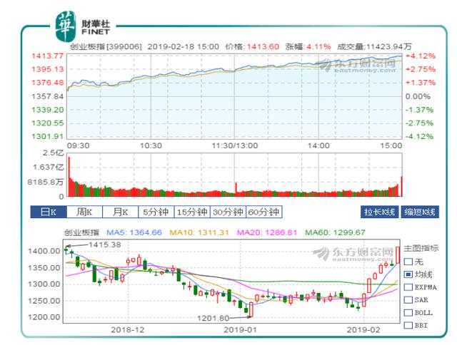This screenshot has height=345, width=457.
Task: Click the 1400.00 K-line price axis label
Action: [x=44, y=251]
